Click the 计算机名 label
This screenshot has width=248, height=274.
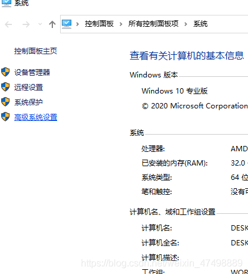tap(156, 228)
